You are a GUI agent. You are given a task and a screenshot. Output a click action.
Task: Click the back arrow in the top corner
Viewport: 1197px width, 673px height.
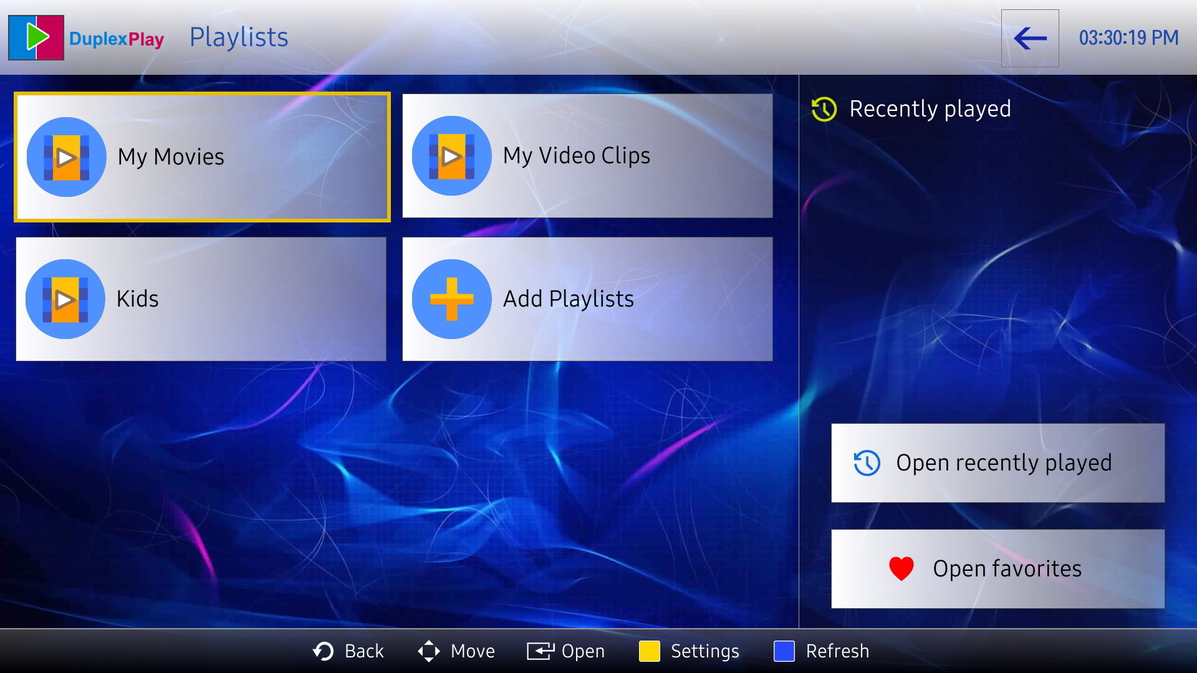tap(1030, 39)
